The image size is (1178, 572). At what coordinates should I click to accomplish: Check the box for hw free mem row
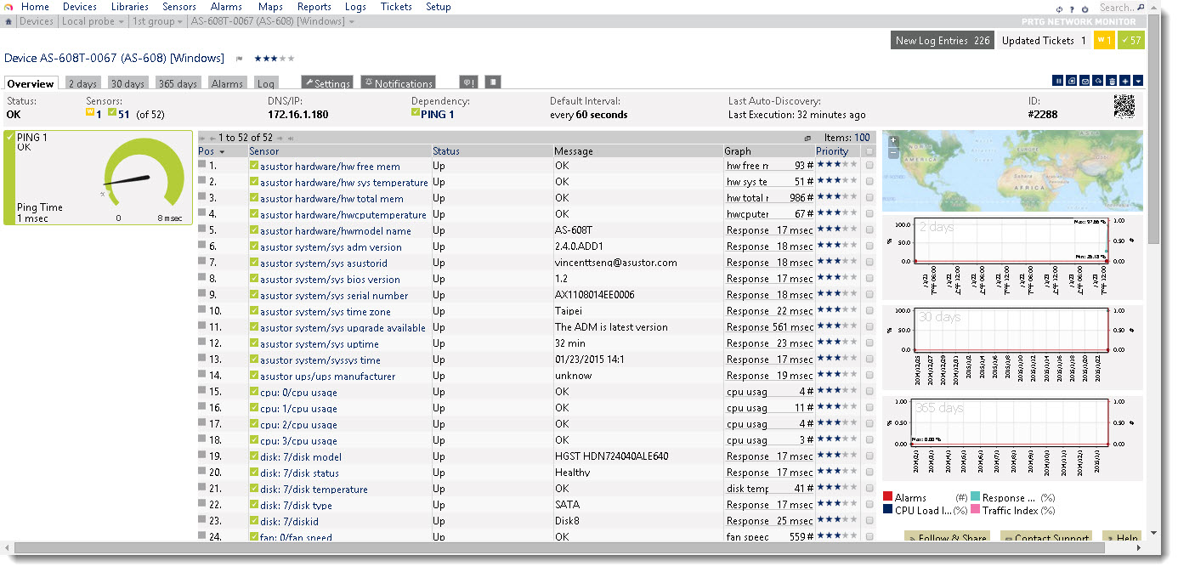tap(869, 166)
